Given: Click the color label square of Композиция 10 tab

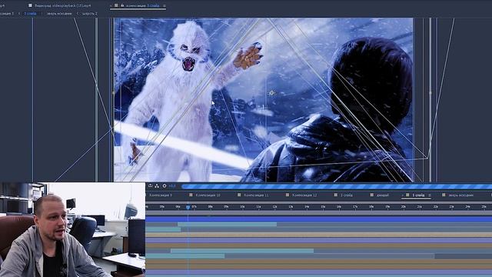Looking at the screenshot, I should tap(191, 195).
